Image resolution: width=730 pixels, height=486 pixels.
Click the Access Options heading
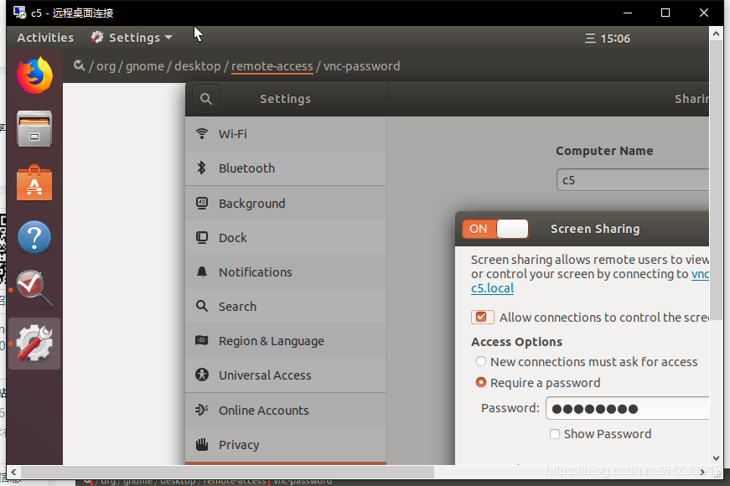pyautogui.click(x=517, y=342)
